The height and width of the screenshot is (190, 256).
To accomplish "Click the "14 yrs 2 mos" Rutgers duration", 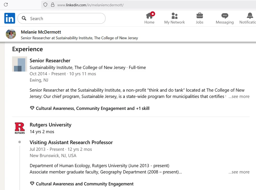I will [x=42, y=132].
